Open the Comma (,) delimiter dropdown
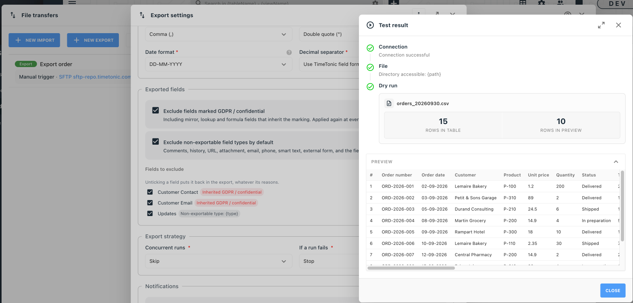This screenshot has height=303, width=633. (219, 34)
